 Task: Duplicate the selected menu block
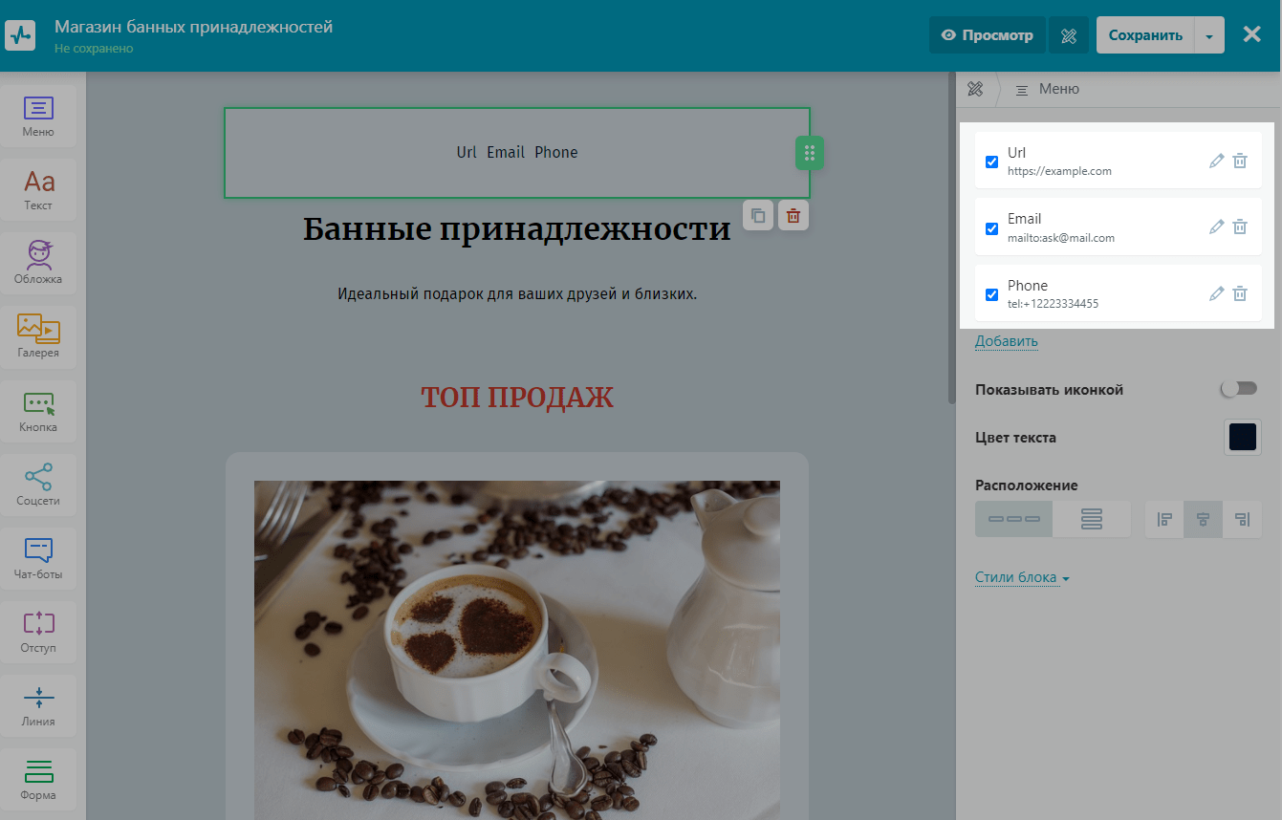click(757, 216)
